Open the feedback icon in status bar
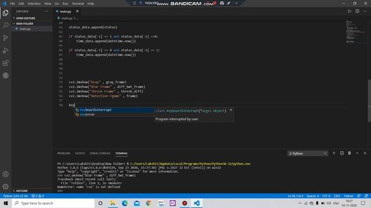Viewport: 371px width, 208px height. pos(359,196)
